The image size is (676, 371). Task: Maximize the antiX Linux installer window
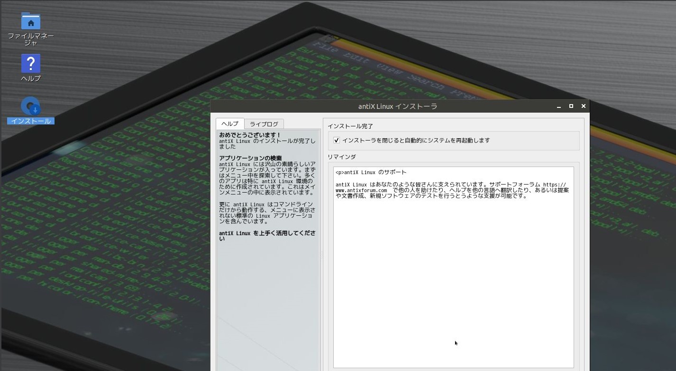click(x=571, y=106)
